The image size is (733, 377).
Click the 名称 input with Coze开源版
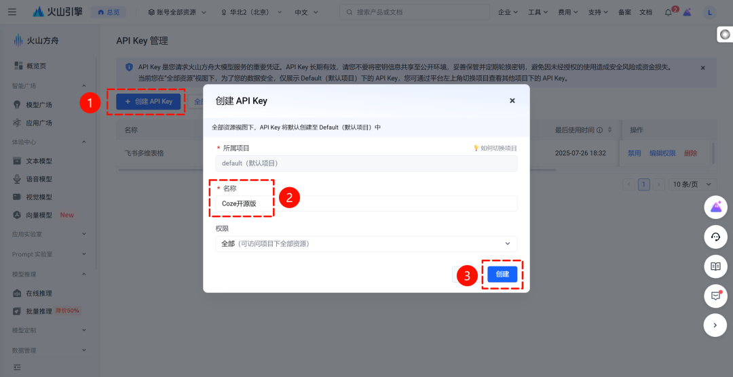pos(366,203)
